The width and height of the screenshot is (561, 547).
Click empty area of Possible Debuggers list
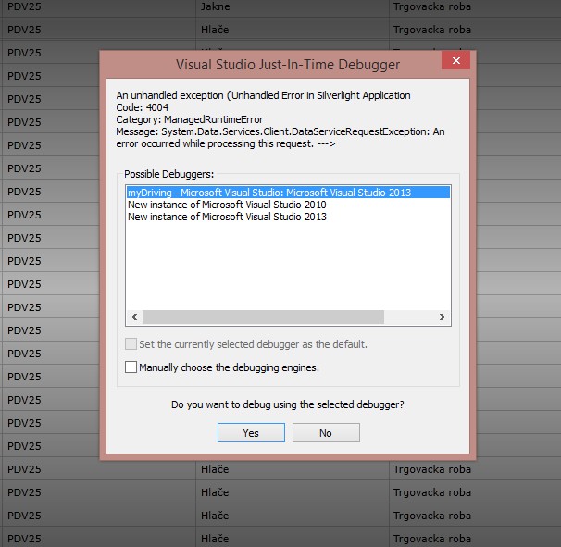[289, 267]
